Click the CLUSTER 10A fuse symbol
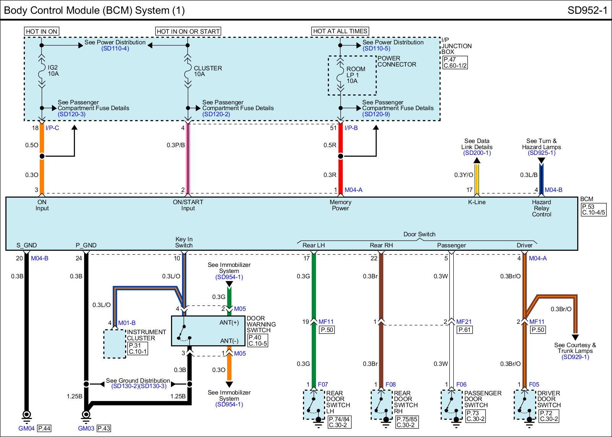Screen dimensions: 612x437 tap(187, 70)
